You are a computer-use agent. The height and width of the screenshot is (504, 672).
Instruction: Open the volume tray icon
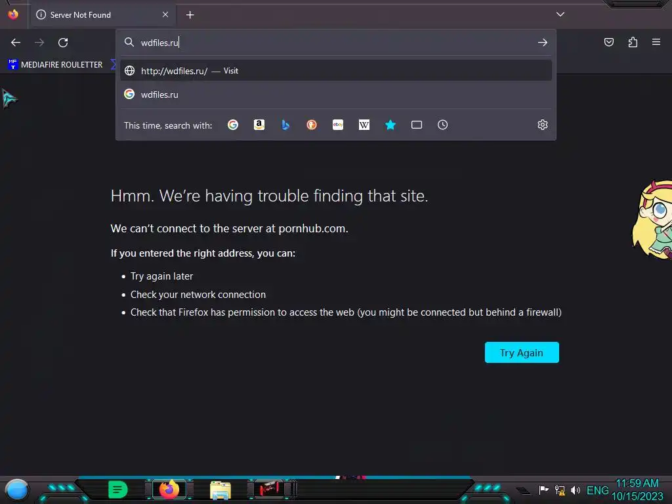(576, 490)
